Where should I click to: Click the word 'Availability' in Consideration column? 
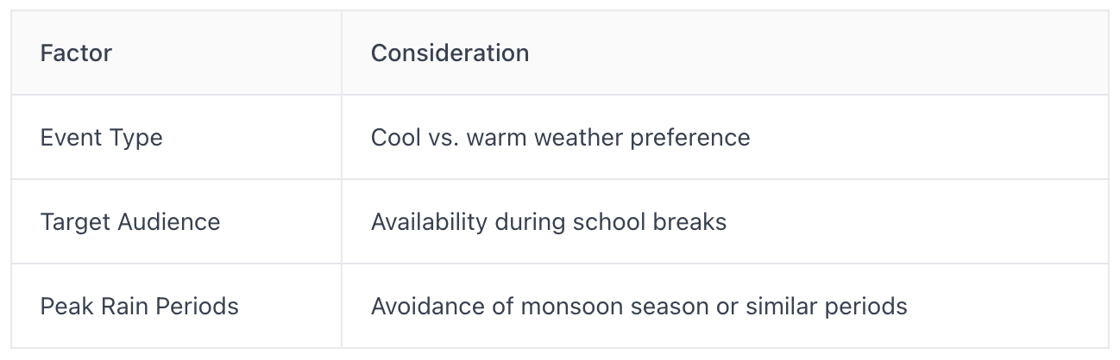click(x=429, y=222)
